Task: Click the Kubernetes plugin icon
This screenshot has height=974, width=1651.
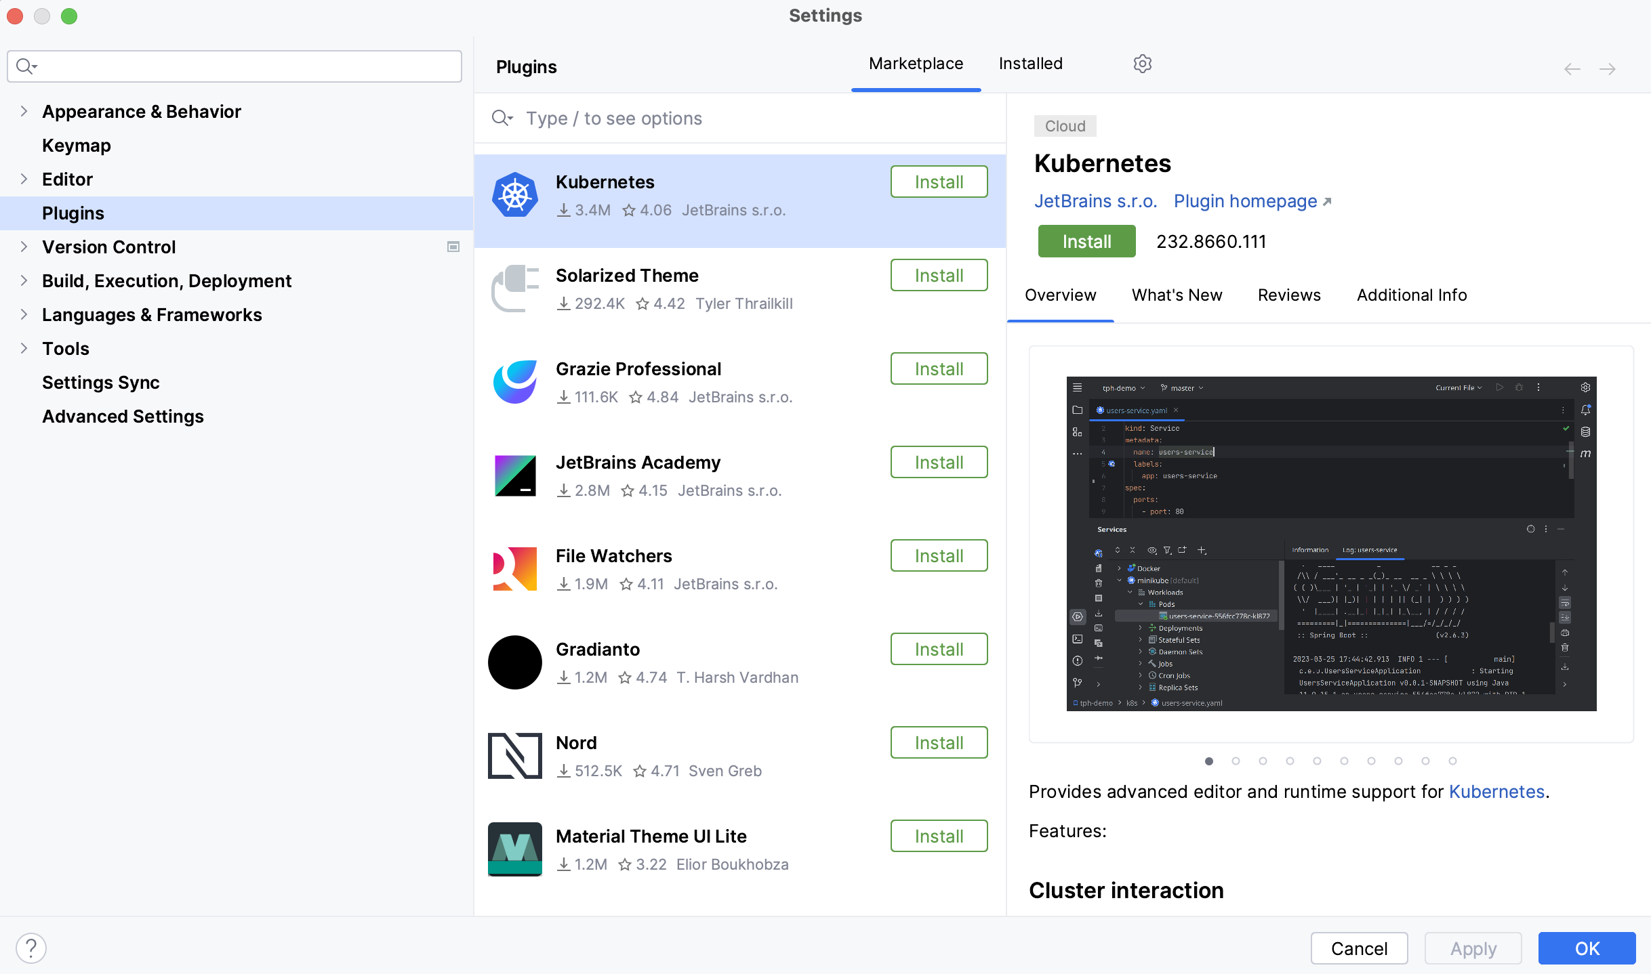Action: click(514, 194)
